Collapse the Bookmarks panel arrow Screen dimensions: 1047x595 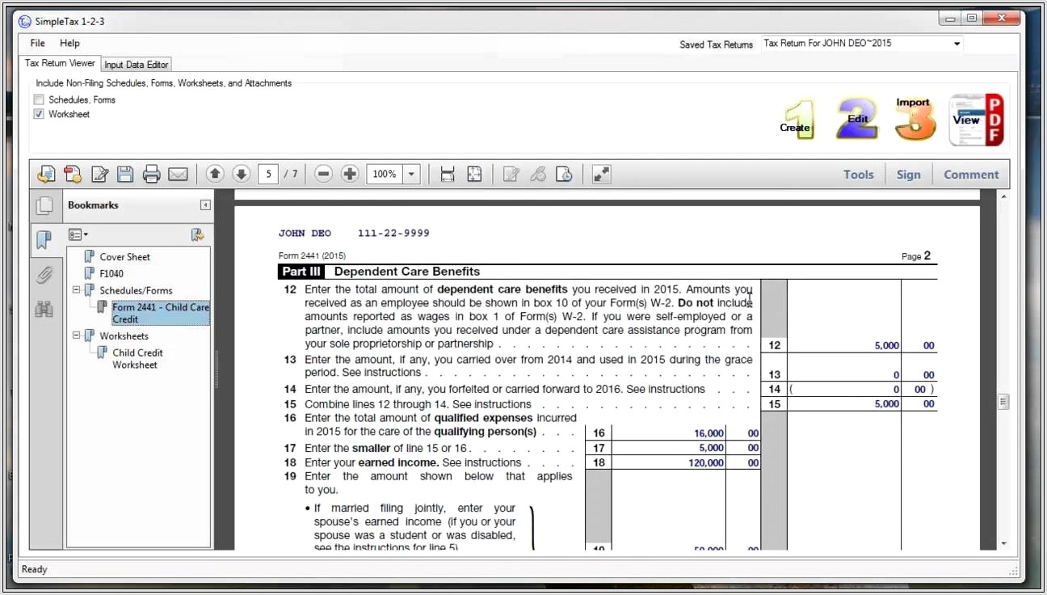[x=205, y=205]
